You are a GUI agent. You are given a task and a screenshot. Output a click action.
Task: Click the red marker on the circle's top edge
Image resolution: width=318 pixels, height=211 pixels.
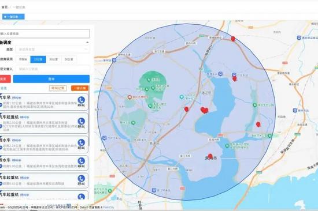coord(233,39)
